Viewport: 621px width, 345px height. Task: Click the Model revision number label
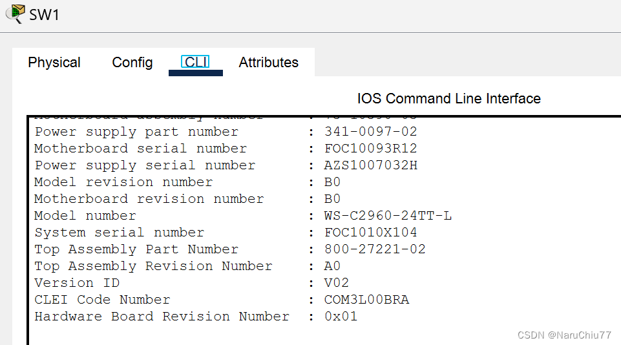click(x=123, y=182)
